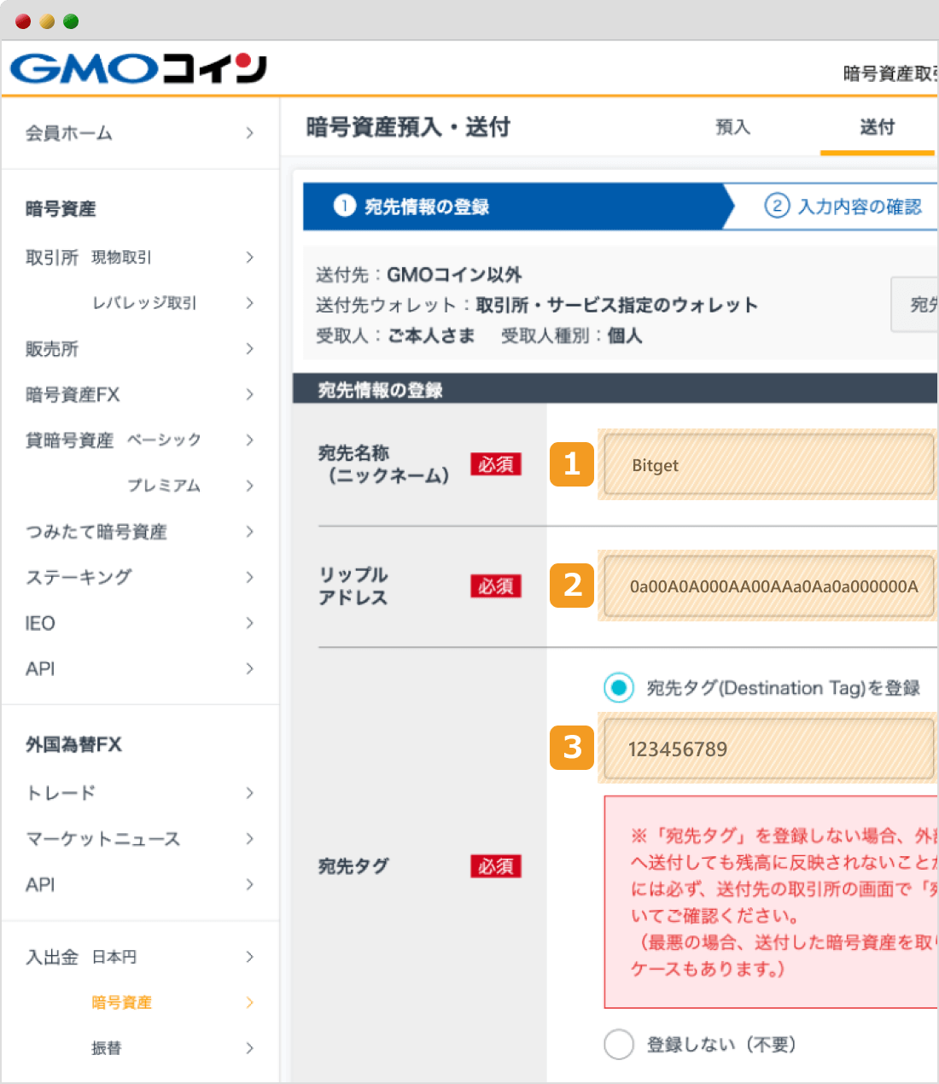
Task: Click the orange number 2 badge beside リップルアドレス
Action: coord(571,586)
